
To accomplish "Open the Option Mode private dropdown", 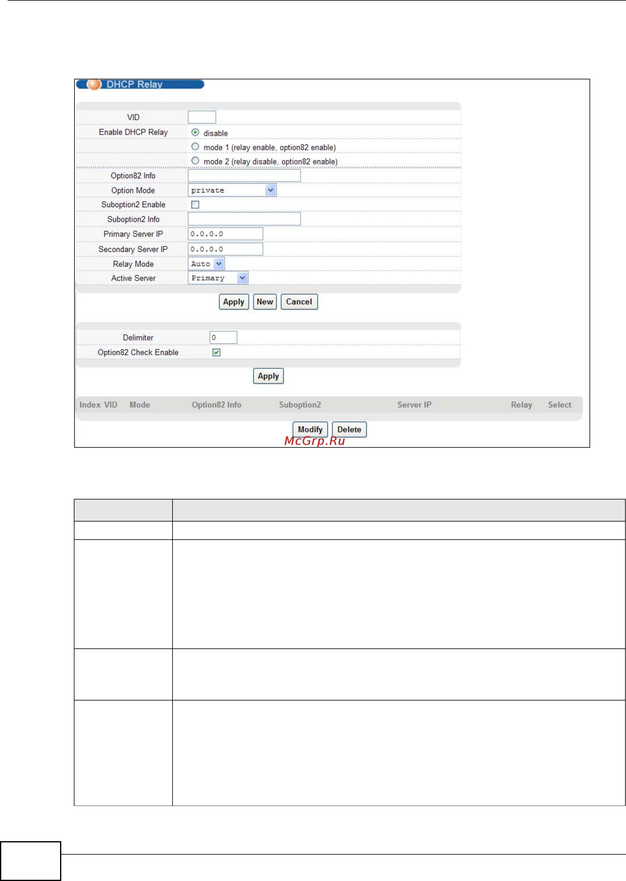I will coord(232,190).
